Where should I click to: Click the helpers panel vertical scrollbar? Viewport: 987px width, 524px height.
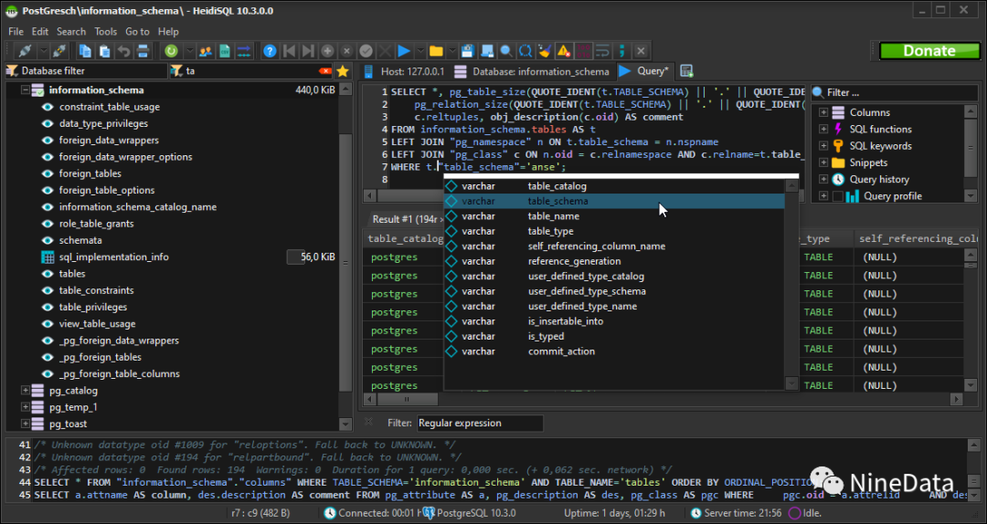(x=971, y=146)
